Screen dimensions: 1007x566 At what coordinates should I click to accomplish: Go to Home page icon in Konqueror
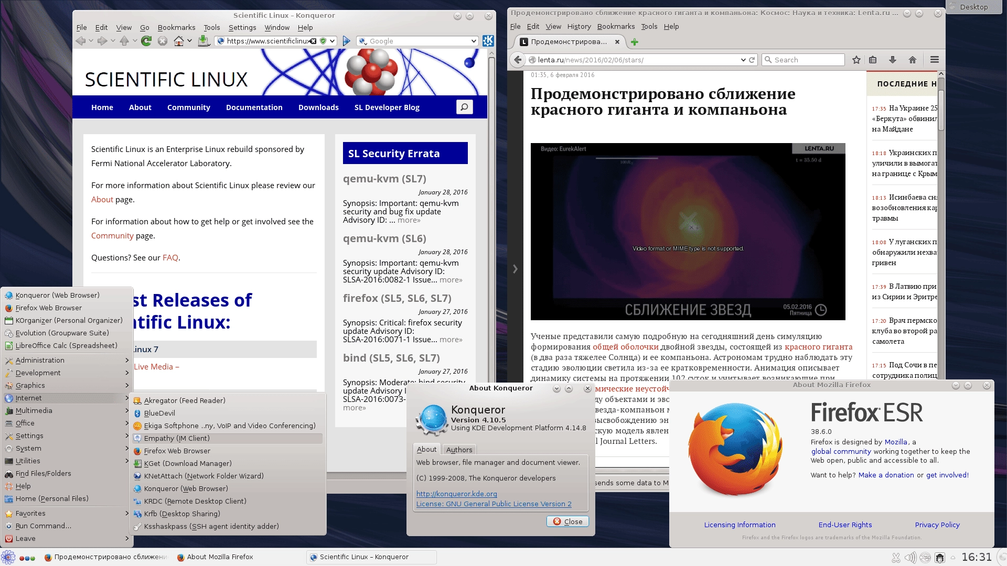179,41
